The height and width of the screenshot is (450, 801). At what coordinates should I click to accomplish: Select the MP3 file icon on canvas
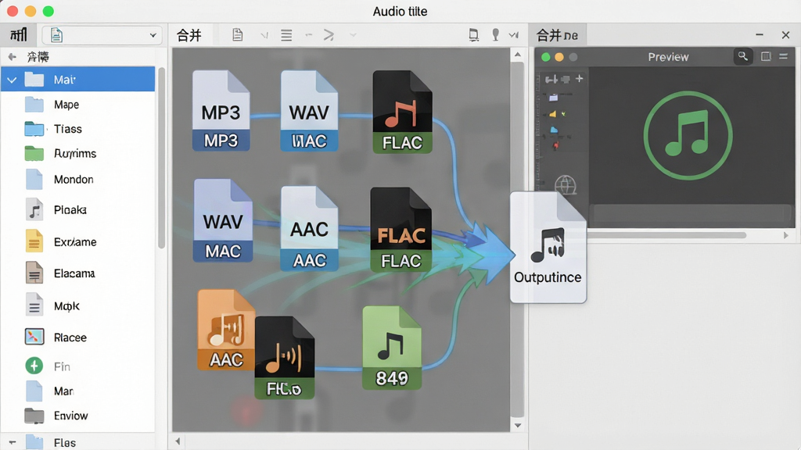[221, 111]
